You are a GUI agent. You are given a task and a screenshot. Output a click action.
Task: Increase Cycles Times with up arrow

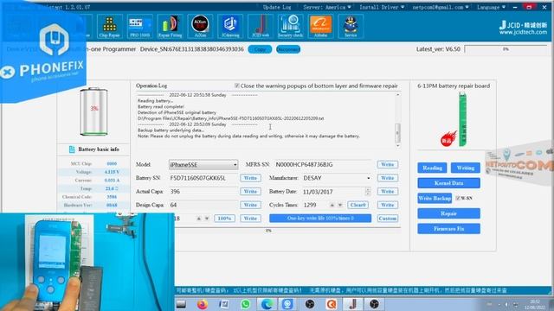click(x=332, y=205)
